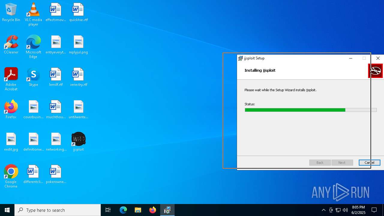Click the jjsploit Setup title bar icon
The height and width of the screenshot is (216, 384).
click(x=240, y=58)
